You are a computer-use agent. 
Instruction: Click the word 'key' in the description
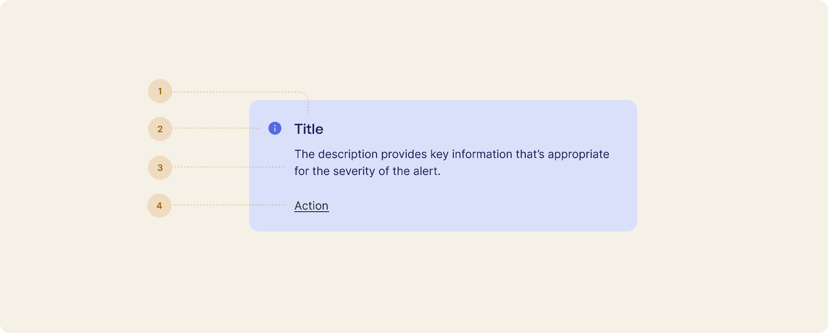[439, 155]
